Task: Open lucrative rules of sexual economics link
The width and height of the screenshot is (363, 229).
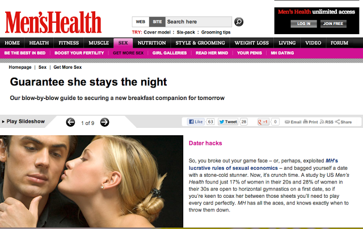Action: pyautogui.click(x=233, y=168)
